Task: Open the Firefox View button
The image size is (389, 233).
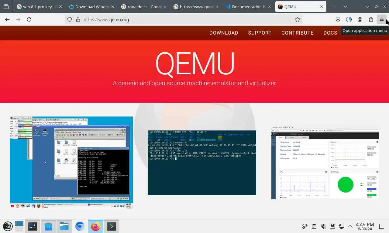Action: coord(6,7)
